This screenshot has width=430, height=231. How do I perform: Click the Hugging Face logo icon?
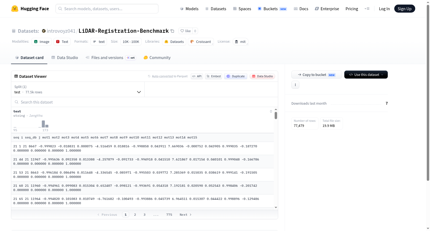click(15, 9)
